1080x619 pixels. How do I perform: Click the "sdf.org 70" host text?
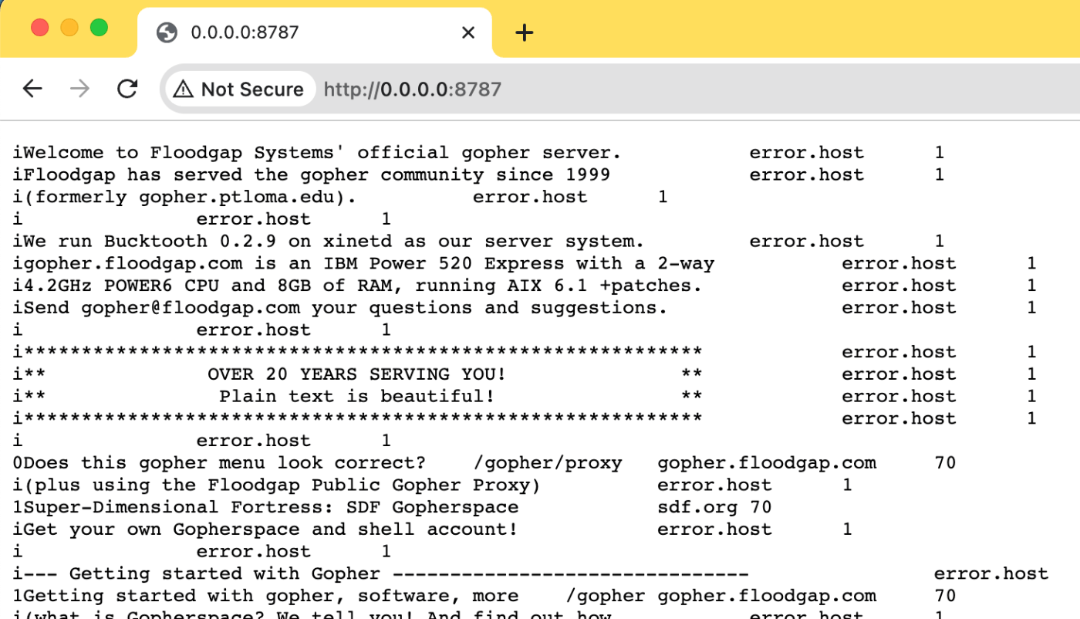[x=714, y=508]
